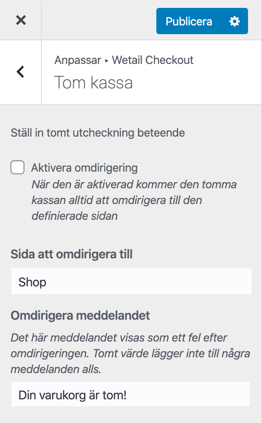Go back using the left chevron
This screenshot has height=423, width=262.
(21, 72)
